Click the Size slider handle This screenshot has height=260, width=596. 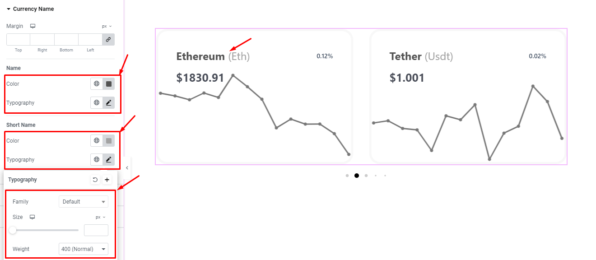13,230
